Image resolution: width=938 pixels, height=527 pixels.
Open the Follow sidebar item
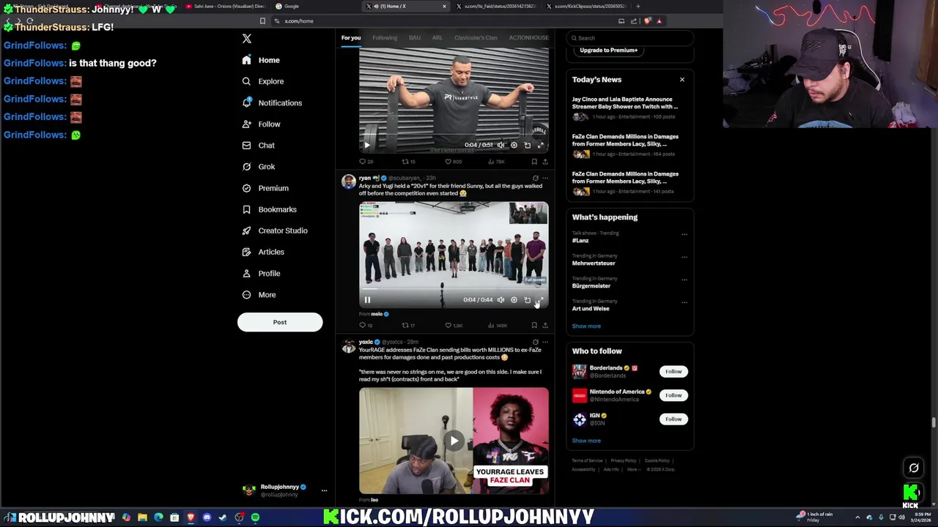(x=261, y=124)
